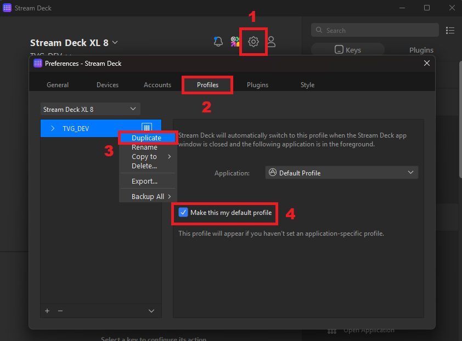Click the grid icon on TVG_DEV profile
This screenshot has height=341, width=462.
pyautogui.click(x=147, y=127)
